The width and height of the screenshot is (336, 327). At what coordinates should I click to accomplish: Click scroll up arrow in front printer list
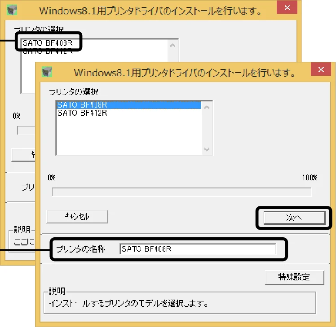[x=207, y=108]
